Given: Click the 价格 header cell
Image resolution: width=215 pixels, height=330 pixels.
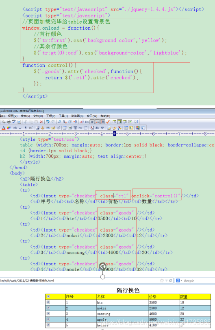Looking at the screenshot, I should click(x=164, y=297).
